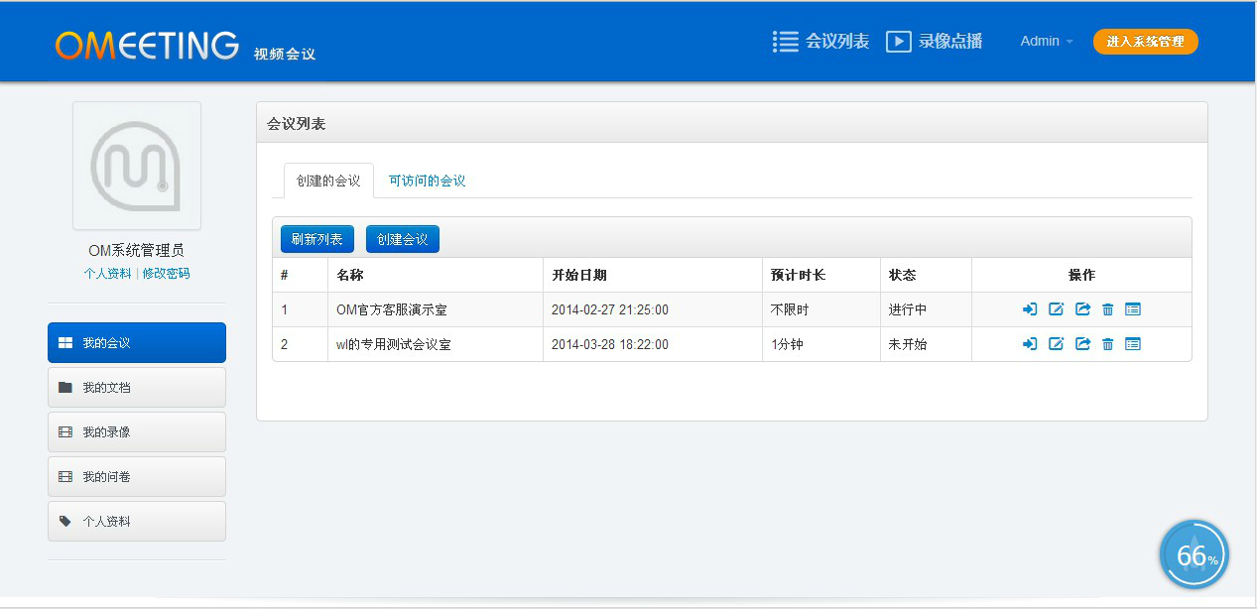Enter the OM官方客服演示室 meeting via its login-arrow icon
Image resolution: width=1257 pixels, height=609 pixels.
point(1030,309)
